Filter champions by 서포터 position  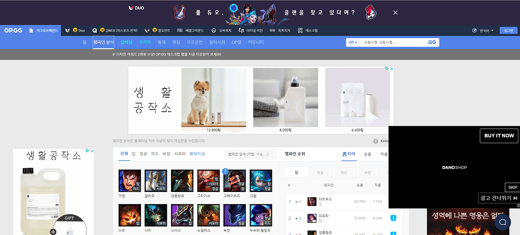[180, 154]
